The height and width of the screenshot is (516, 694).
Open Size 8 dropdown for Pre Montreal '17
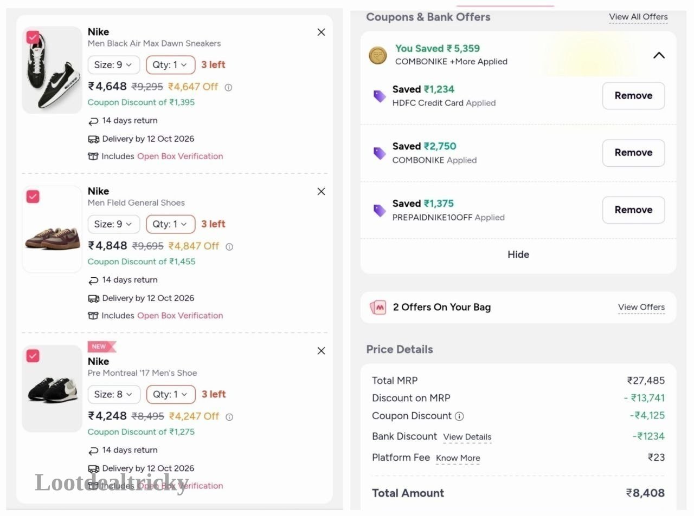[114, 394]
